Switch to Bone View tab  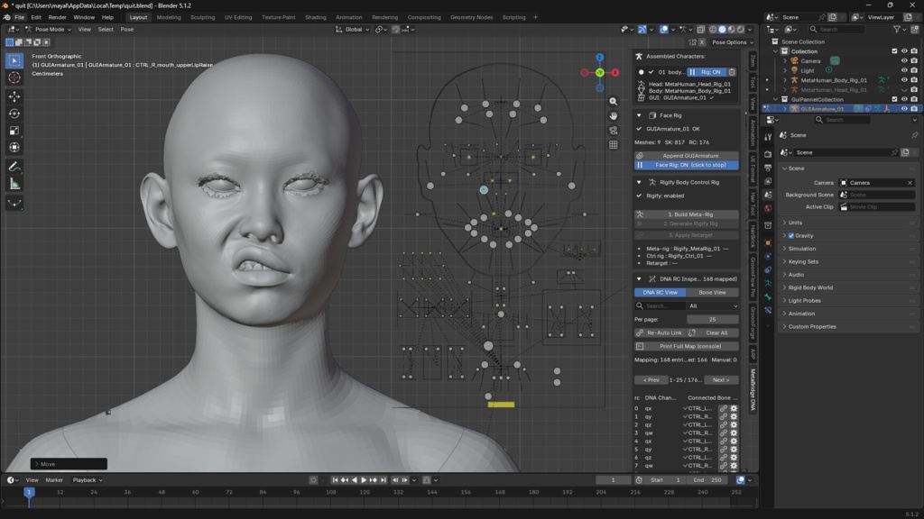[713, 293]
